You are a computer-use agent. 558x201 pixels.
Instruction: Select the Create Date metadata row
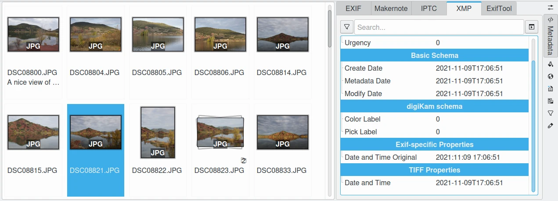435,68
